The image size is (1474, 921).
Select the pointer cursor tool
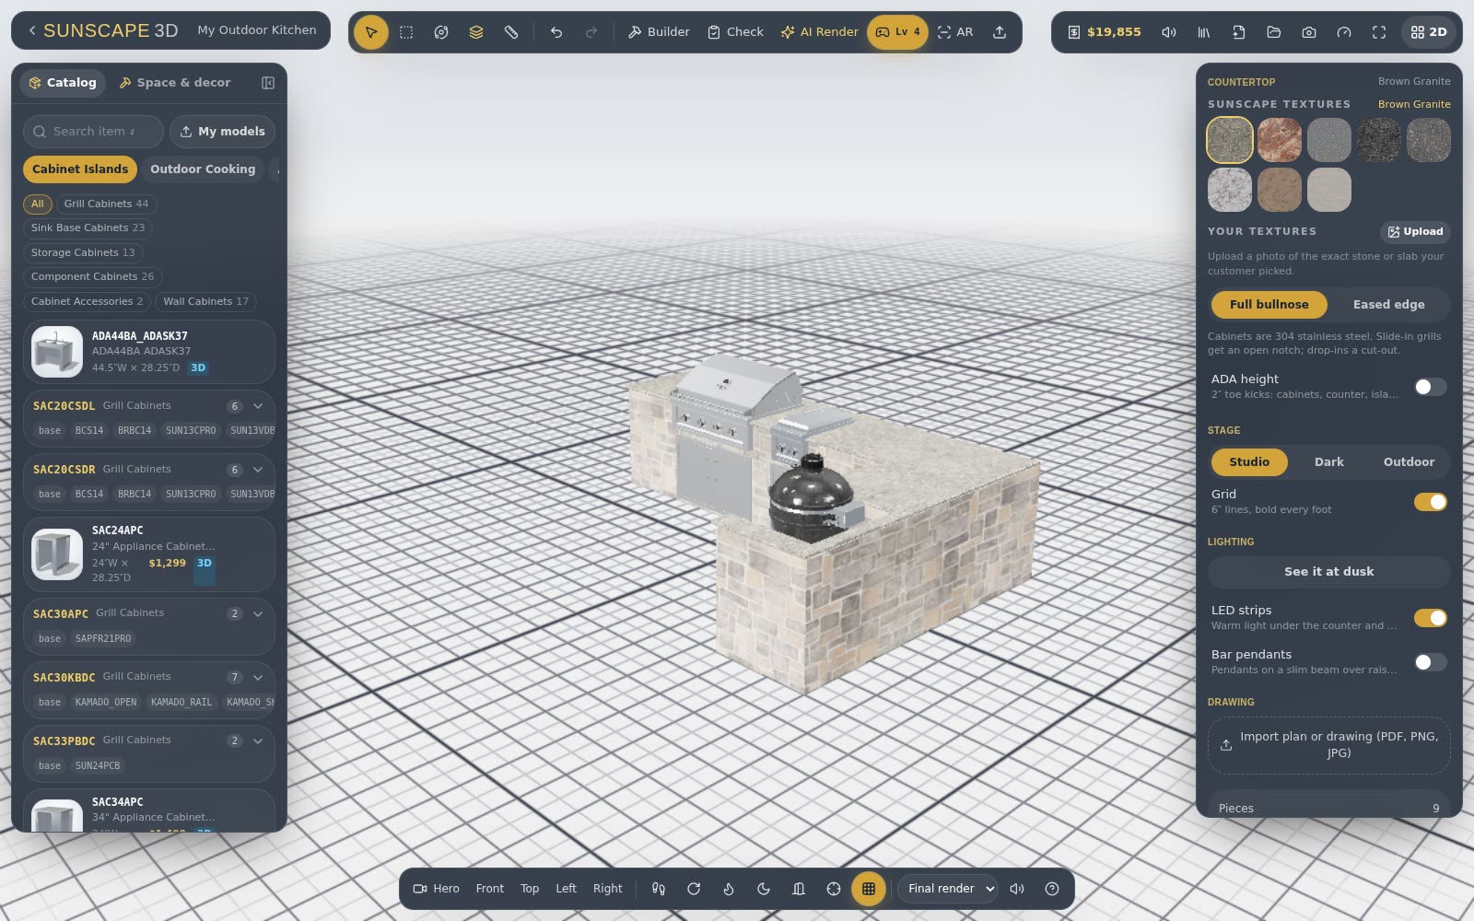(371, 32)
